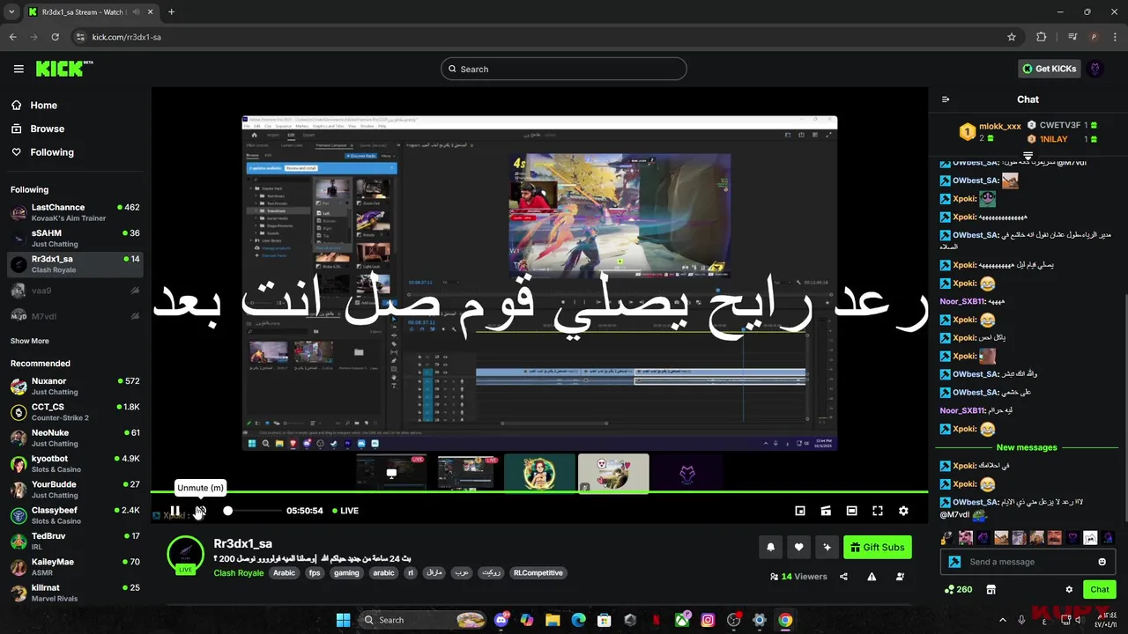Screen dimensions: 1128x634
Task: Click the Get KICKs button
Action: (1049, 69)
